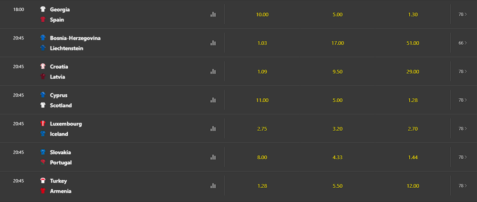Open stats icon for Georgia vs Spain
Viewport: 477px width, 202px height.
pos(213,14)
